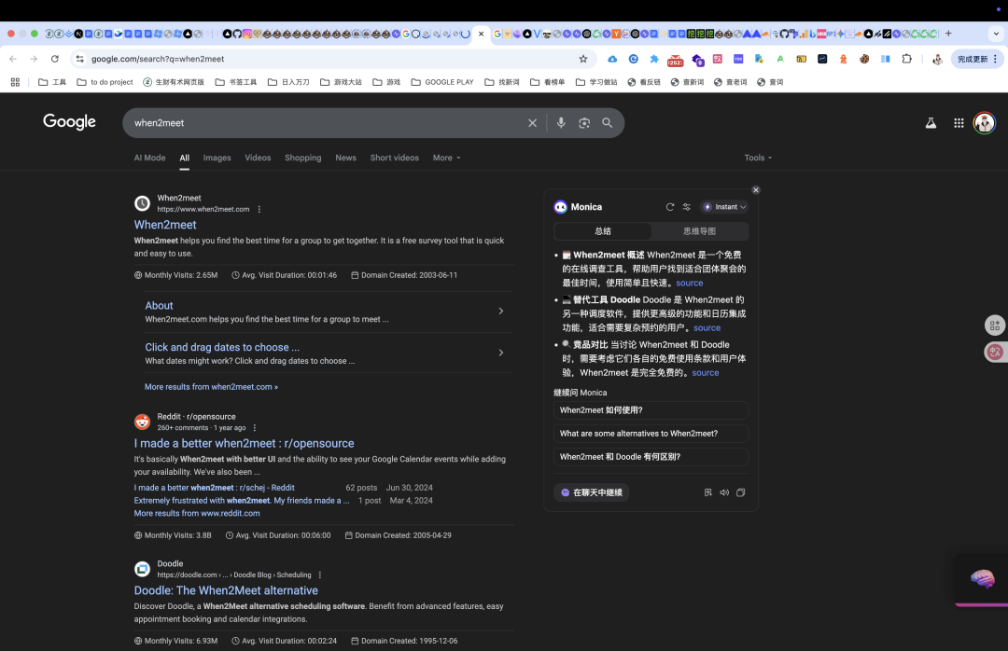Clear the when2meet search query
The height and width of the screenshot is (651, 1008).
[x=532, y=123]
